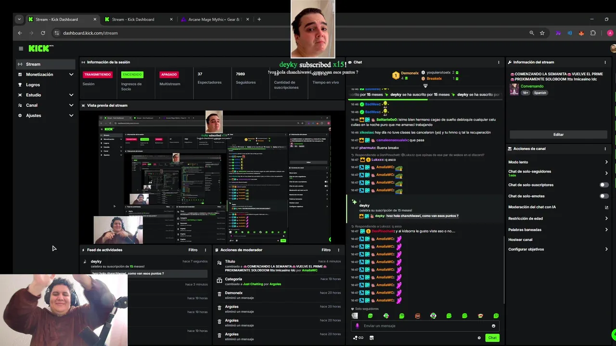
Task: Toggle Chat de solo-suscriptores switch
Action: coord(604,185)
